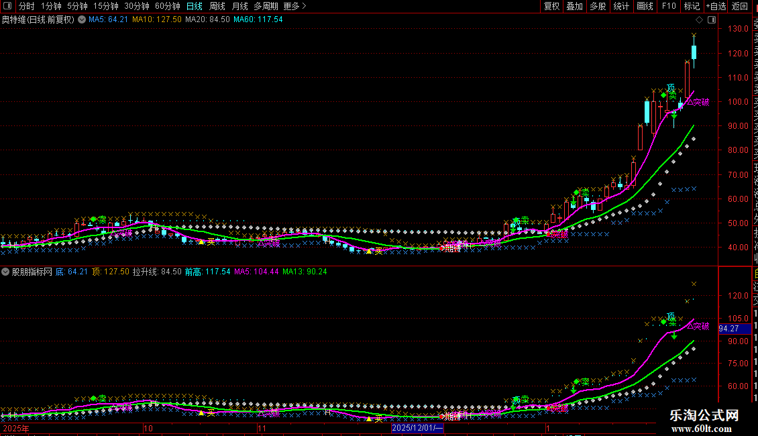
Task: Click the stock title 奥特维(日线.前复权)
Action: click(x=38, y=20)
